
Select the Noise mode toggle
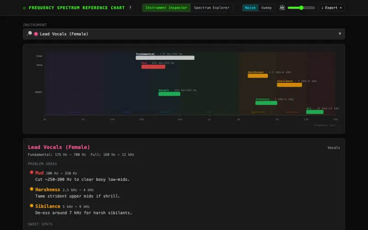tap(250, 8)
